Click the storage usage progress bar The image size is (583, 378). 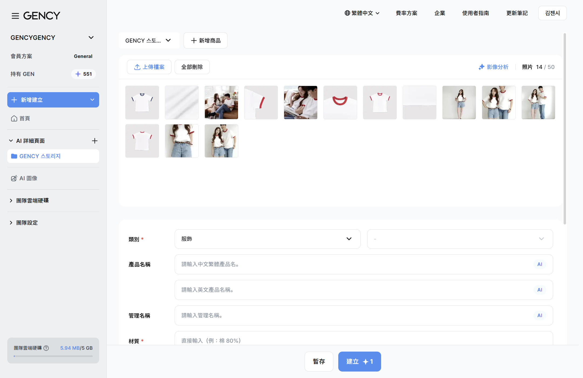tap(53, 356)
